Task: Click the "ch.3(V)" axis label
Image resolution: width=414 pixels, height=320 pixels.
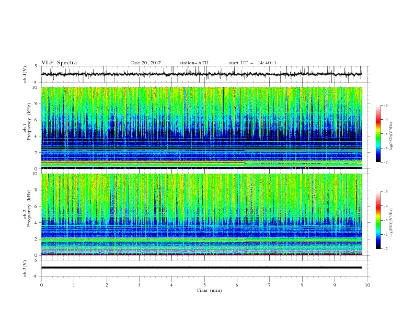Action: click(25, 268)
